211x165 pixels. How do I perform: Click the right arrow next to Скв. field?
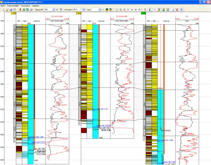[x=103, y=10]
